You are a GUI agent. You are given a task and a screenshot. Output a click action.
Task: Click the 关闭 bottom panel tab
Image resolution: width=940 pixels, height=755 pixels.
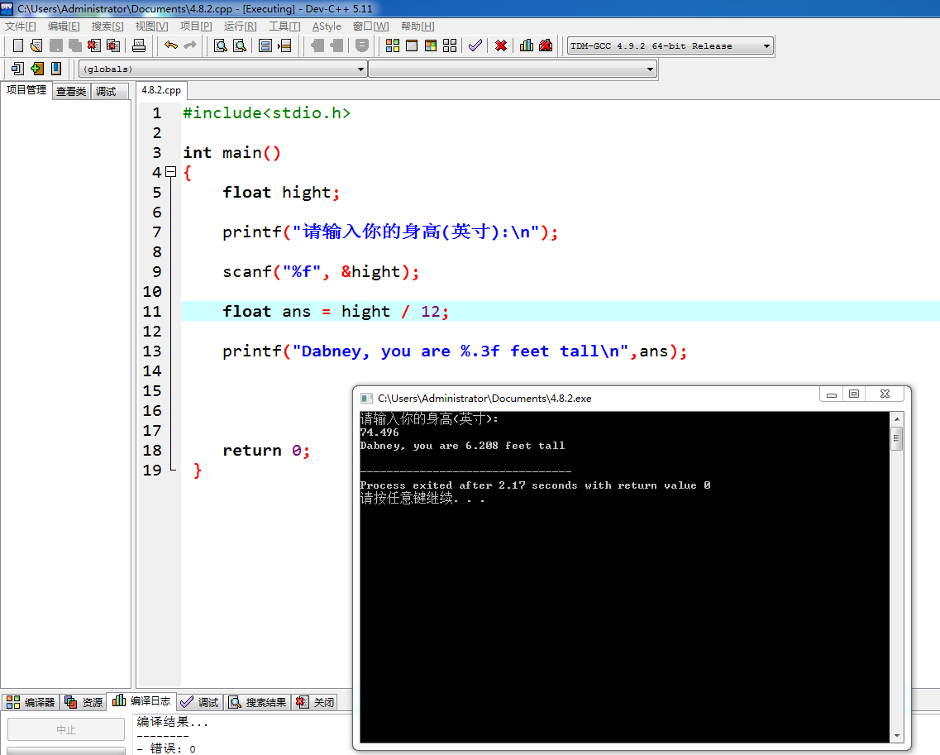[x=315, y=702]
